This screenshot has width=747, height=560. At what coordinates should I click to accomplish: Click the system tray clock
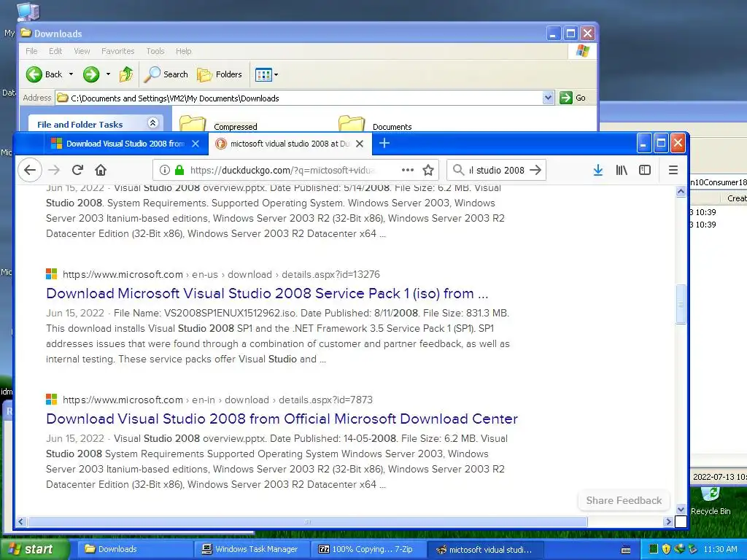click(x=720, y=549)
